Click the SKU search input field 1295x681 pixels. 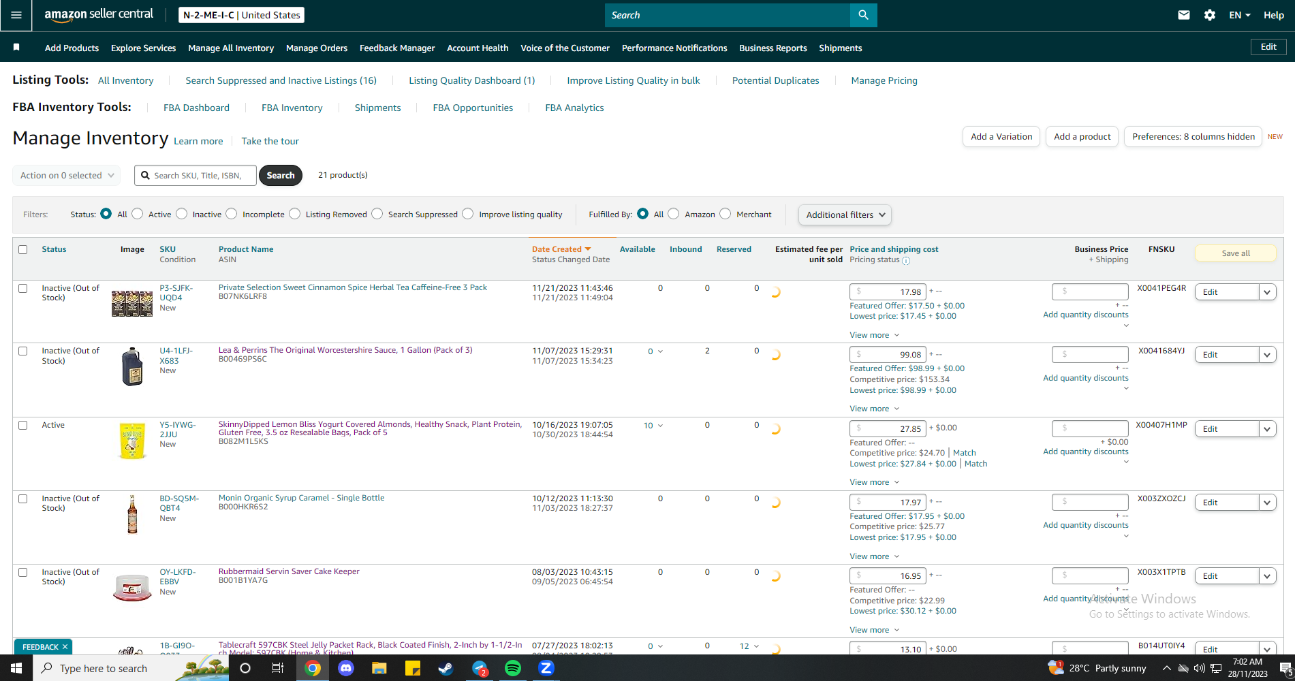click(x=196, y=175)
